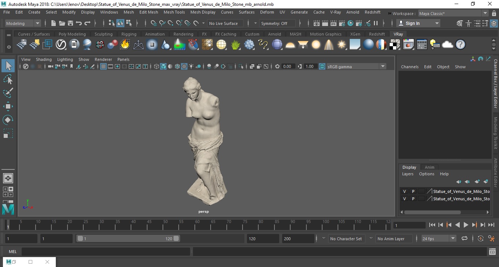Click the Open Scene folder icon

[x=62, y=23]
